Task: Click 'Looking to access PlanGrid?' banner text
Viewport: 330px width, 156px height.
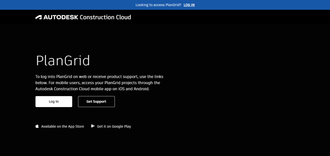Action: click(x=158, y=5)
